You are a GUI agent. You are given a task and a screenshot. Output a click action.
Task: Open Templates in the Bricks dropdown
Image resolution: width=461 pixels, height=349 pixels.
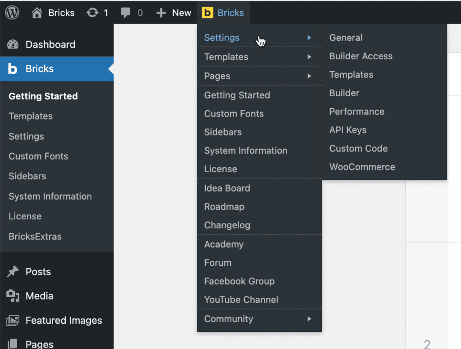226,57
